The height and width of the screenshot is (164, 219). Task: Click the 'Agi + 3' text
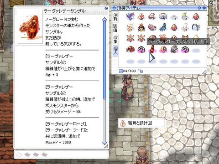[x=52, y=75]
